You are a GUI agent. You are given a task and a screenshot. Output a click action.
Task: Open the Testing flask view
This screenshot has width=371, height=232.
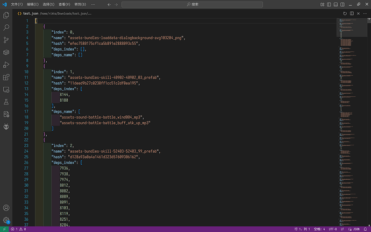[x=6, y=102]
